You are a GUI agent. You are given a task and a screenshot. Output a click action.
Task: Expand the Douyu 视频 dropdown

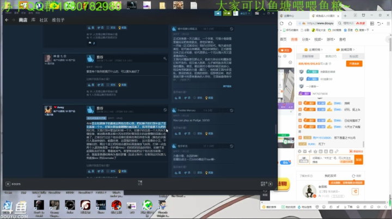[318, 40]
